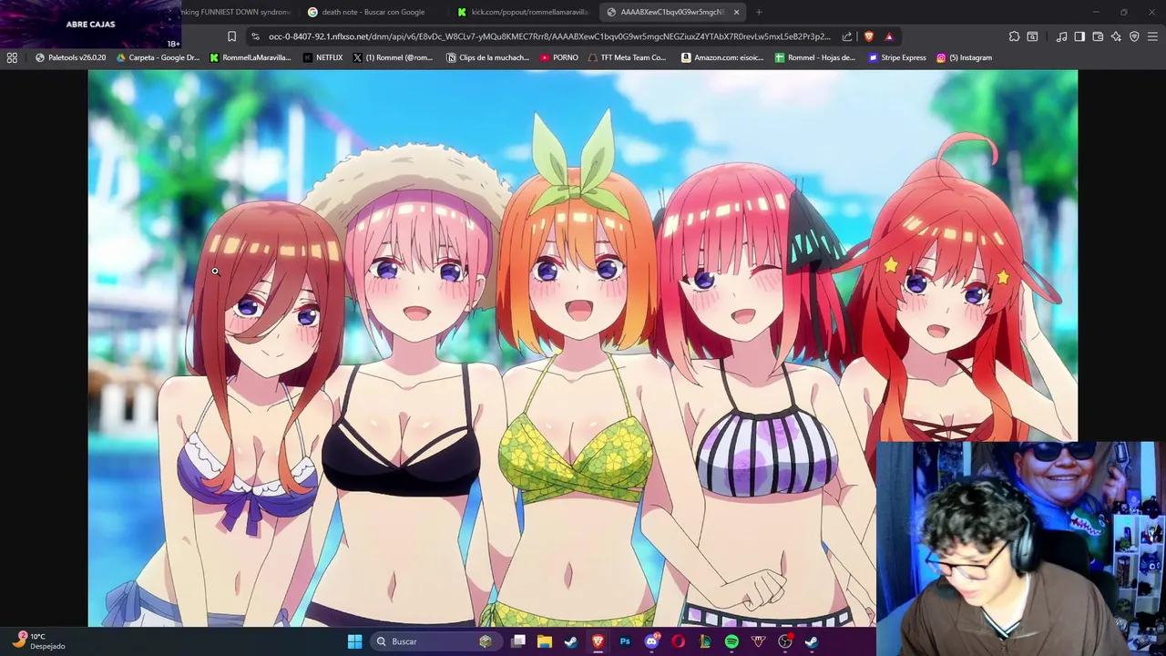Image resolution: width=1166 pixels, height=656 pixels.
Task: Open Spotify from the taskbar
Action: [731, 641]
